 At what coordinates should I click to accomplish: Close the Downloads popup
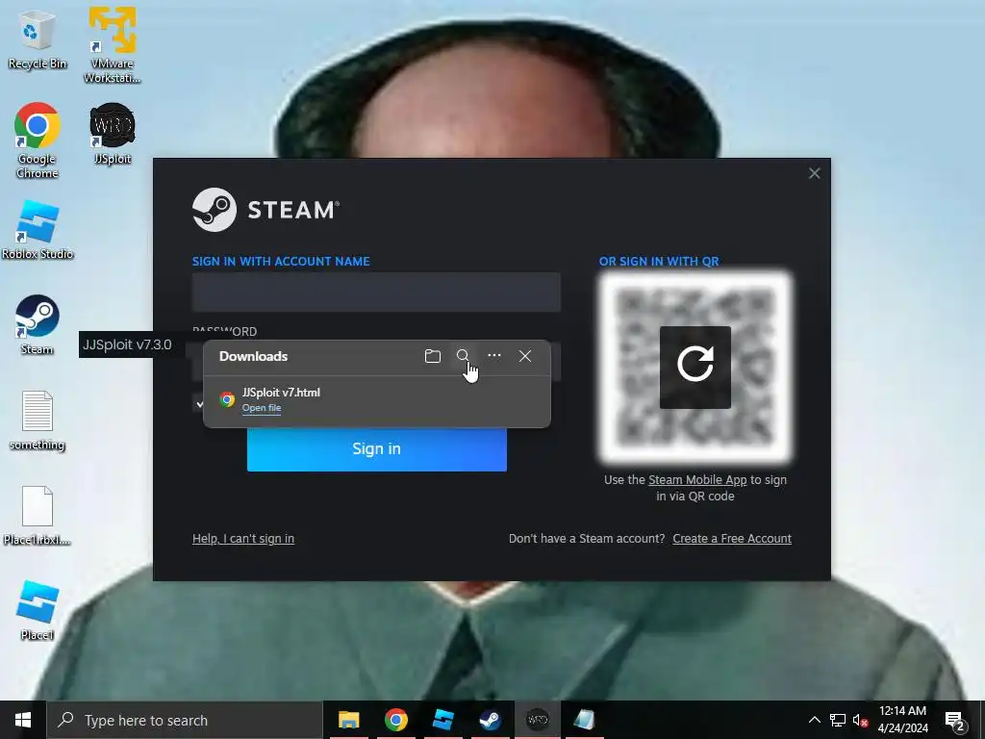tap(525, 356)
